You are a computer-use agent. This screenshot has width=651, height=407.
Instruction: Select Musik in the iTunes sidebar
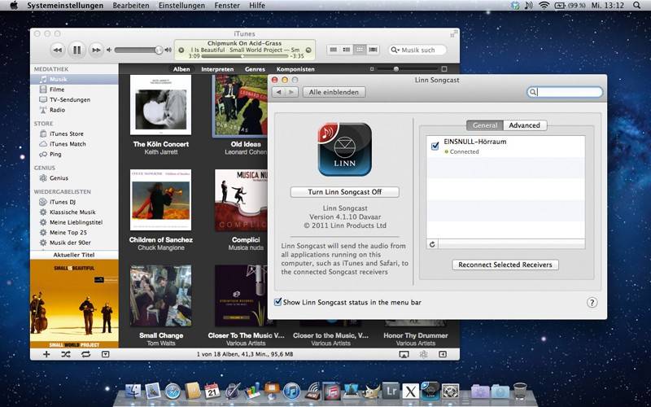tap(74, 79)
